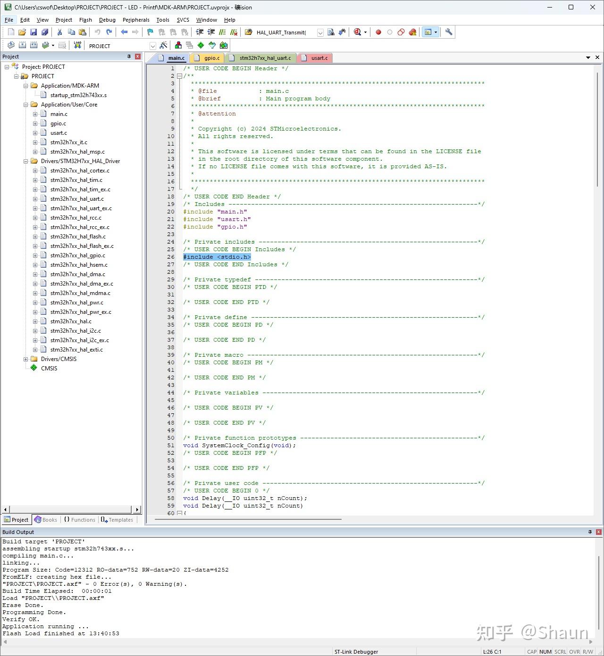The height and width of the screenshot is (656, 604).
Task: Toggle a bookmark with the blue flag icon
Action: [150, 32]
